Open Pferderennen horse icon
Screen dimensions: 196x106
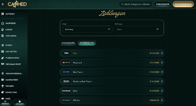coord(3,58)
